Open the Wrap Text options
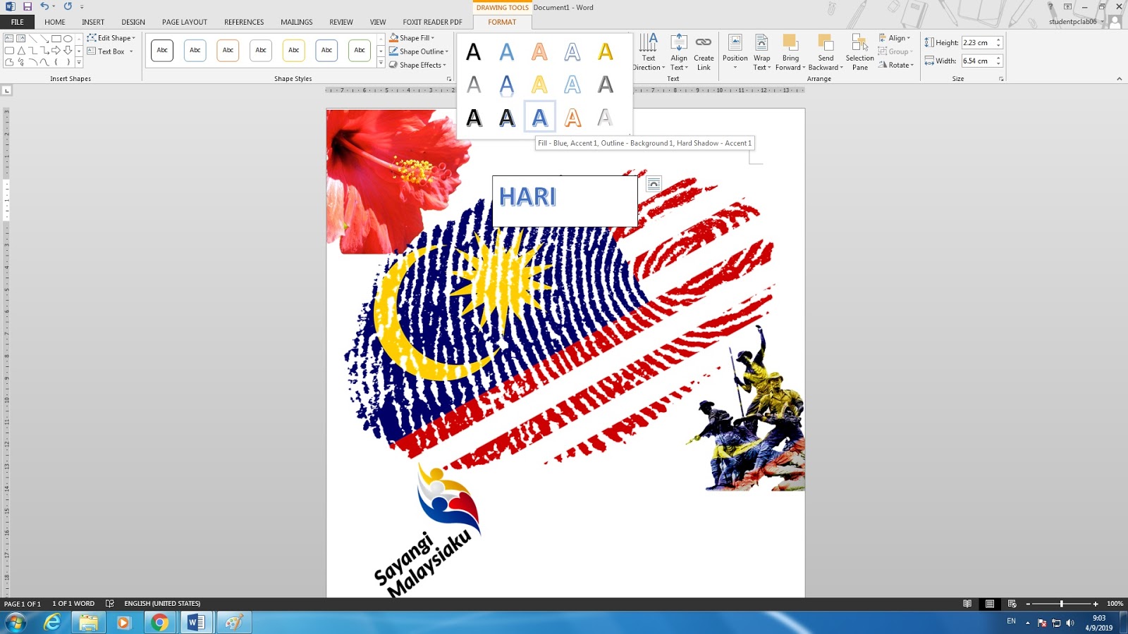1128x634 pixels. pyautogui.click(x=761, y=52)
